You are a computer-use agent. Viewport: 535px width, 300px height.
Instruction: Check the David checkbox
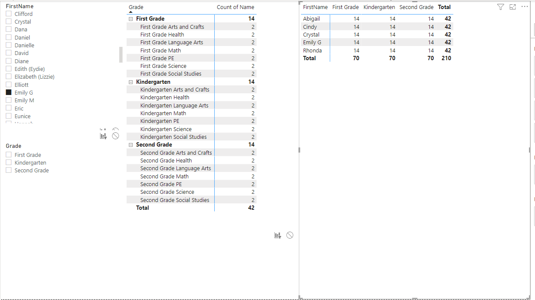point(9,53)
